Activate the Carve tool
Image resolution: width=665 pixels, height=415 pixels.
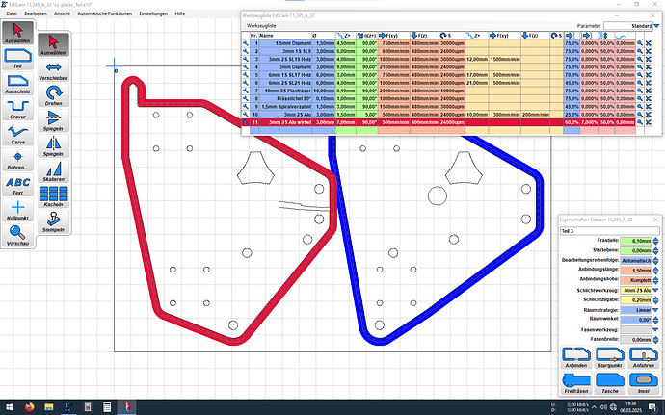[x=17, y=135]
